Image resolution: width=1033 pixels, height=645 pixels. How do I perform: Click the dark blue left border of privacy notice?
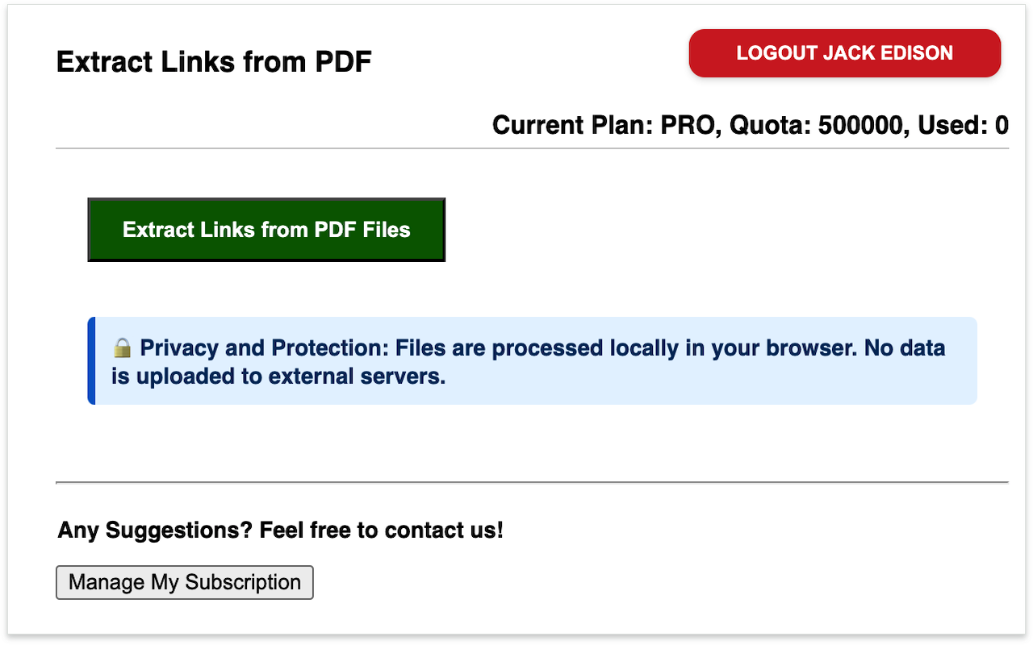coord(91,360)
